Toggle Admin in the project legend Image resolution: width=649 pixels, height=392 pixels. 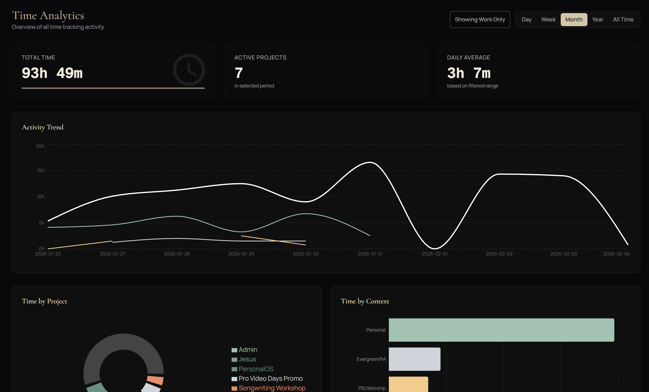[x=248, y=350]
